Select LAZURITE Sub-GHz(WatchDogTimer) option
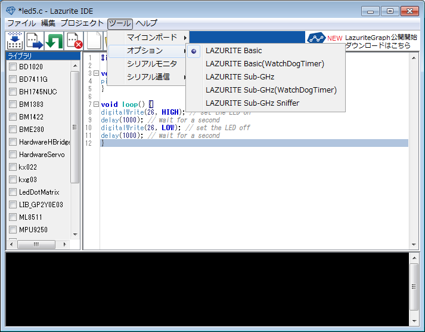Image resolution: width=425 pixels, height=332 pixels. pos(265,90)
